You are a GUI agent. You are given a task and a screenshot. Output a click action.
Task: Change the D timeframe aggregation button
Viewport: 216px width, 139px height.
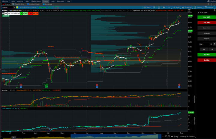click(169, 8)
